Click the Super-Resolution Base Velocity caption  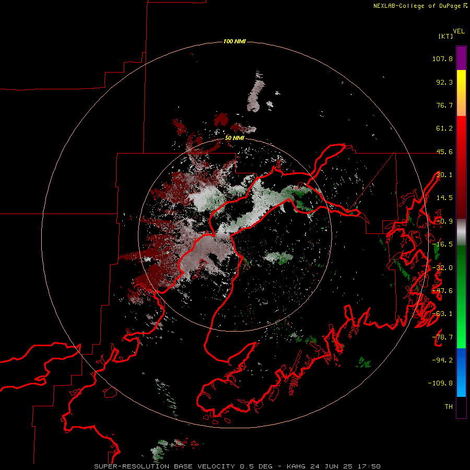pos(237,466)
